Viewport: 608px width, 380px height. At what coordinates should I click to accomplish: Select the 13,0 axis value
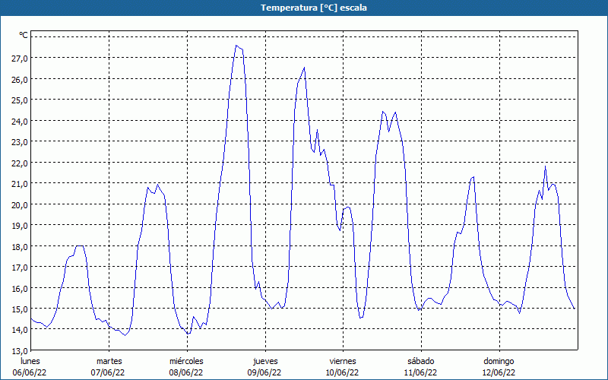[x=20, y=350]
